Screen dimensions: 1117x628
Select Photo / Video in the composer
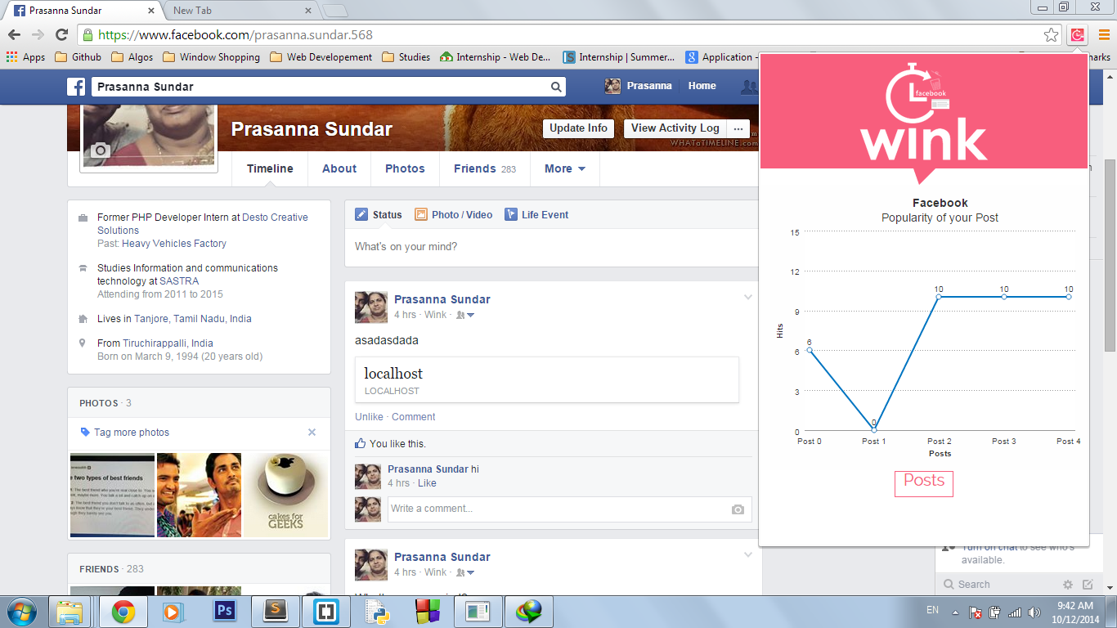coord(454,215)
